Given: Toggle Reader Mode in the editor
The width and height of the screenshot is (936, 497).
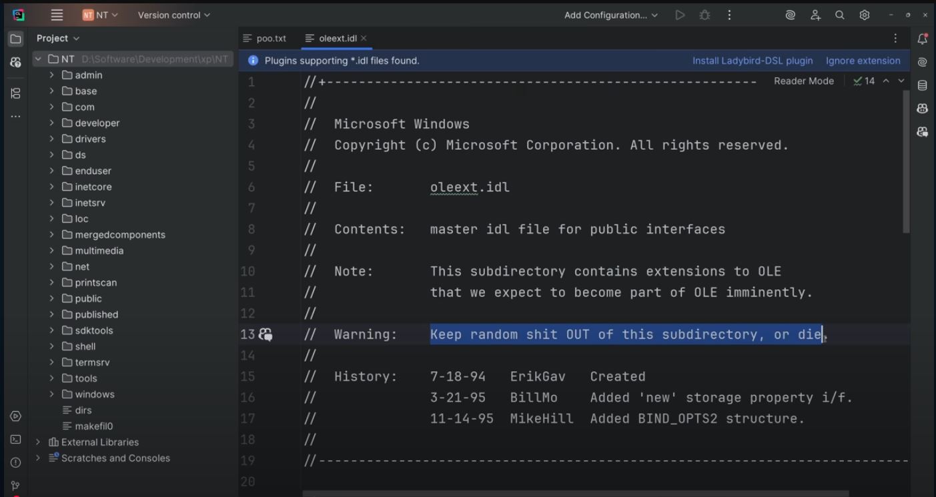Looking at the screenshot, I should 803,81.
